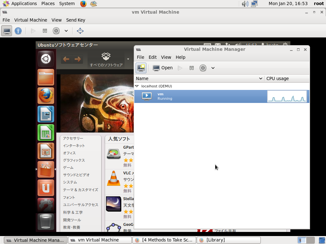
Task: Select the インターネット category
Action: [74, 146]
